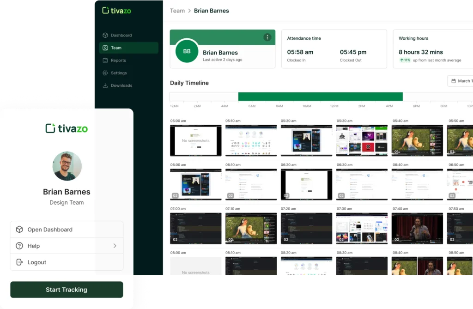Open the 07:10 am screenshot thumbnail
Screen dimensions: 473x309
pos(251,228)
